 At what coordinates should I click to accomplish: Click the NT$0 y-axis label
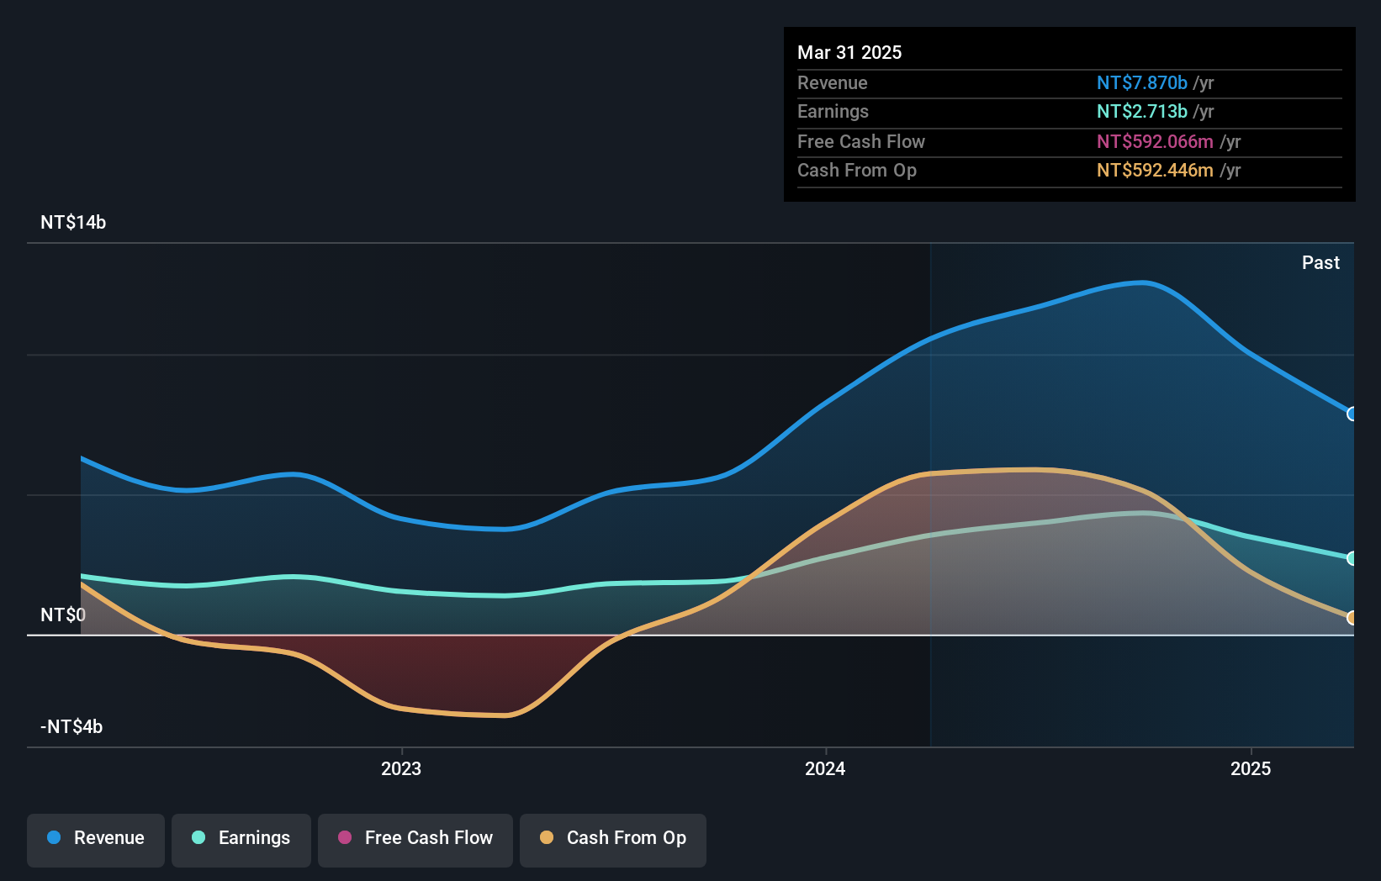pyautogui.click(x=63, y=615)
